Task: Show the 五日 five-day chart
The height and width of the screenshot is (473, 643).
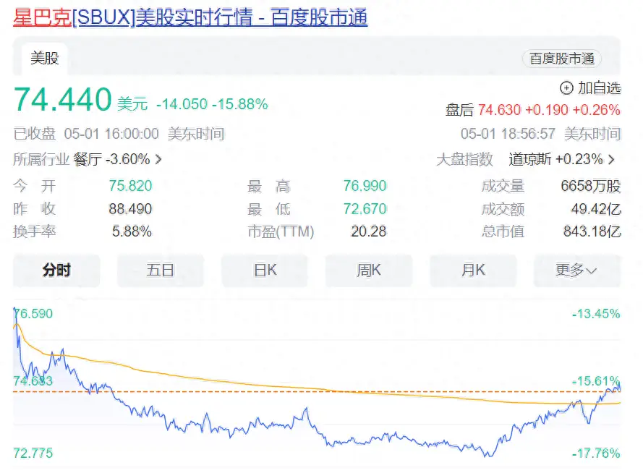Action: coord(161,270)
